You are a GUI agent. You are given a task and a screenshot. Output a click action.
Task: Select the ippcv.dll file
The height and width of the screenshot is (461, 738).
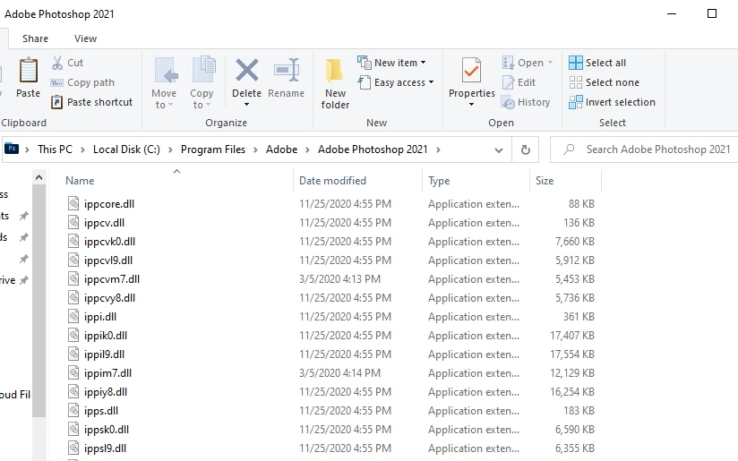104,223
